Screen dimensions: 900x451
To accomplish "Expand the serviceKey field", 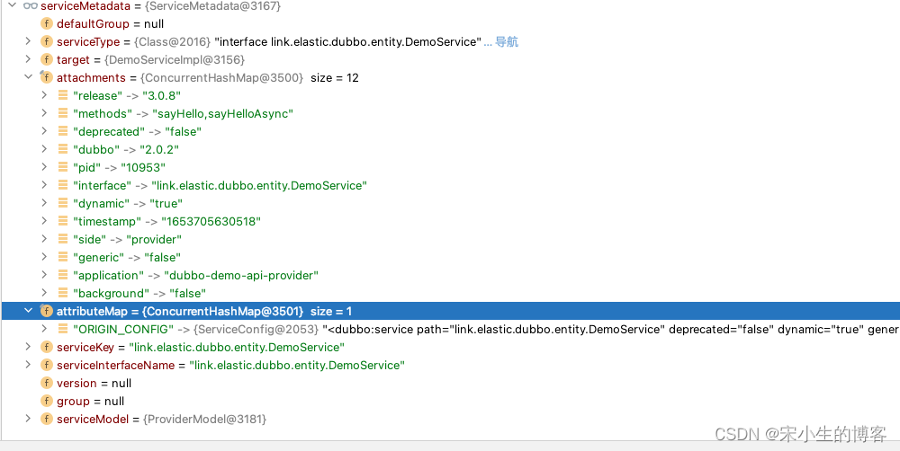I will [28, 348].
